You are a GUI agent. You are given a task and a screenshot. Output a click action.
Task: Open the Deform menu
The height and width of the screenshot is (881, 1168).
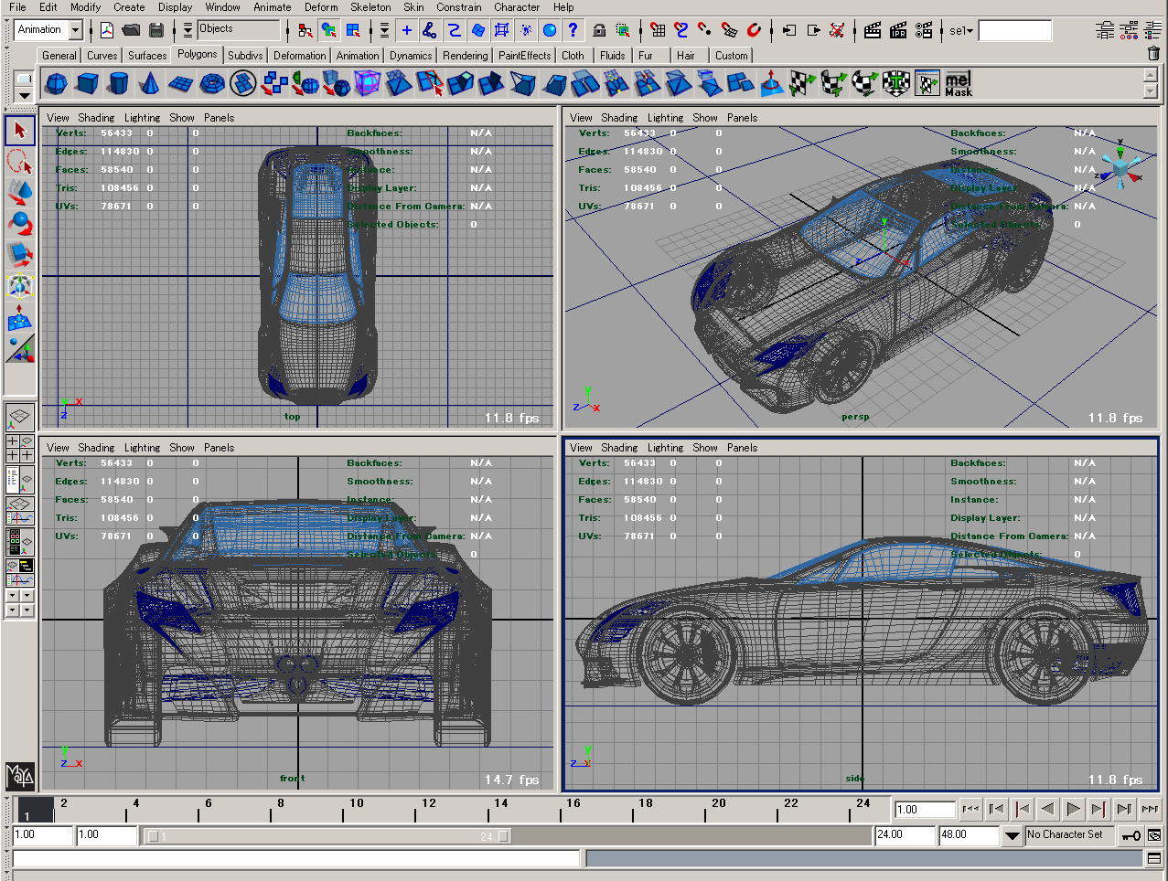tap(321, 7)
